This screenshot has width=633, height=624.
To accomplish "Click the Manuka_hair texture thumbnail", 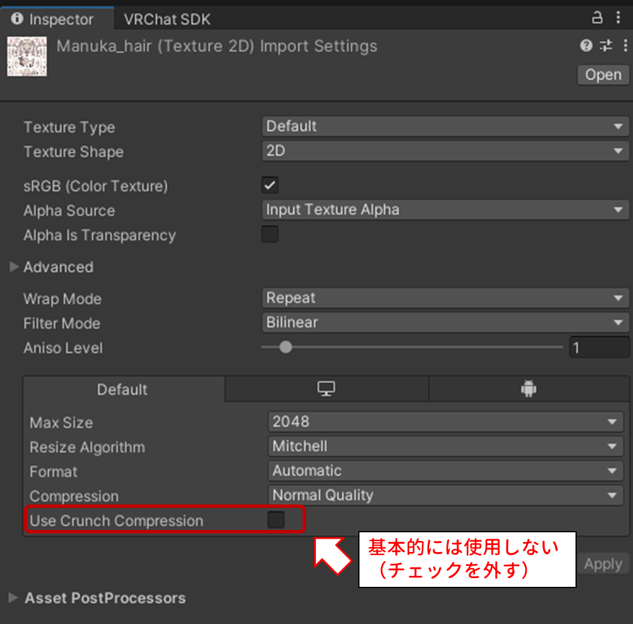I will click(x=27, y=57).
